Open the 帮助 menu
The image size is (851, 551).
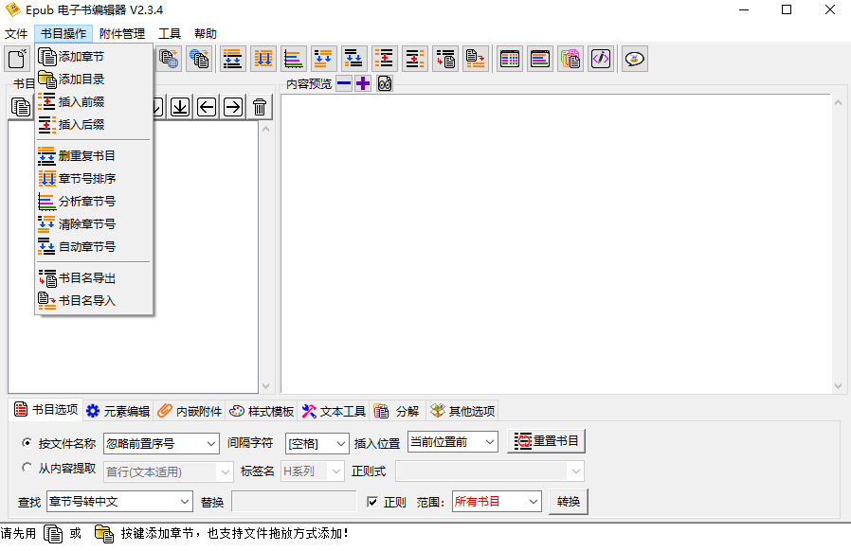point(205,34)
